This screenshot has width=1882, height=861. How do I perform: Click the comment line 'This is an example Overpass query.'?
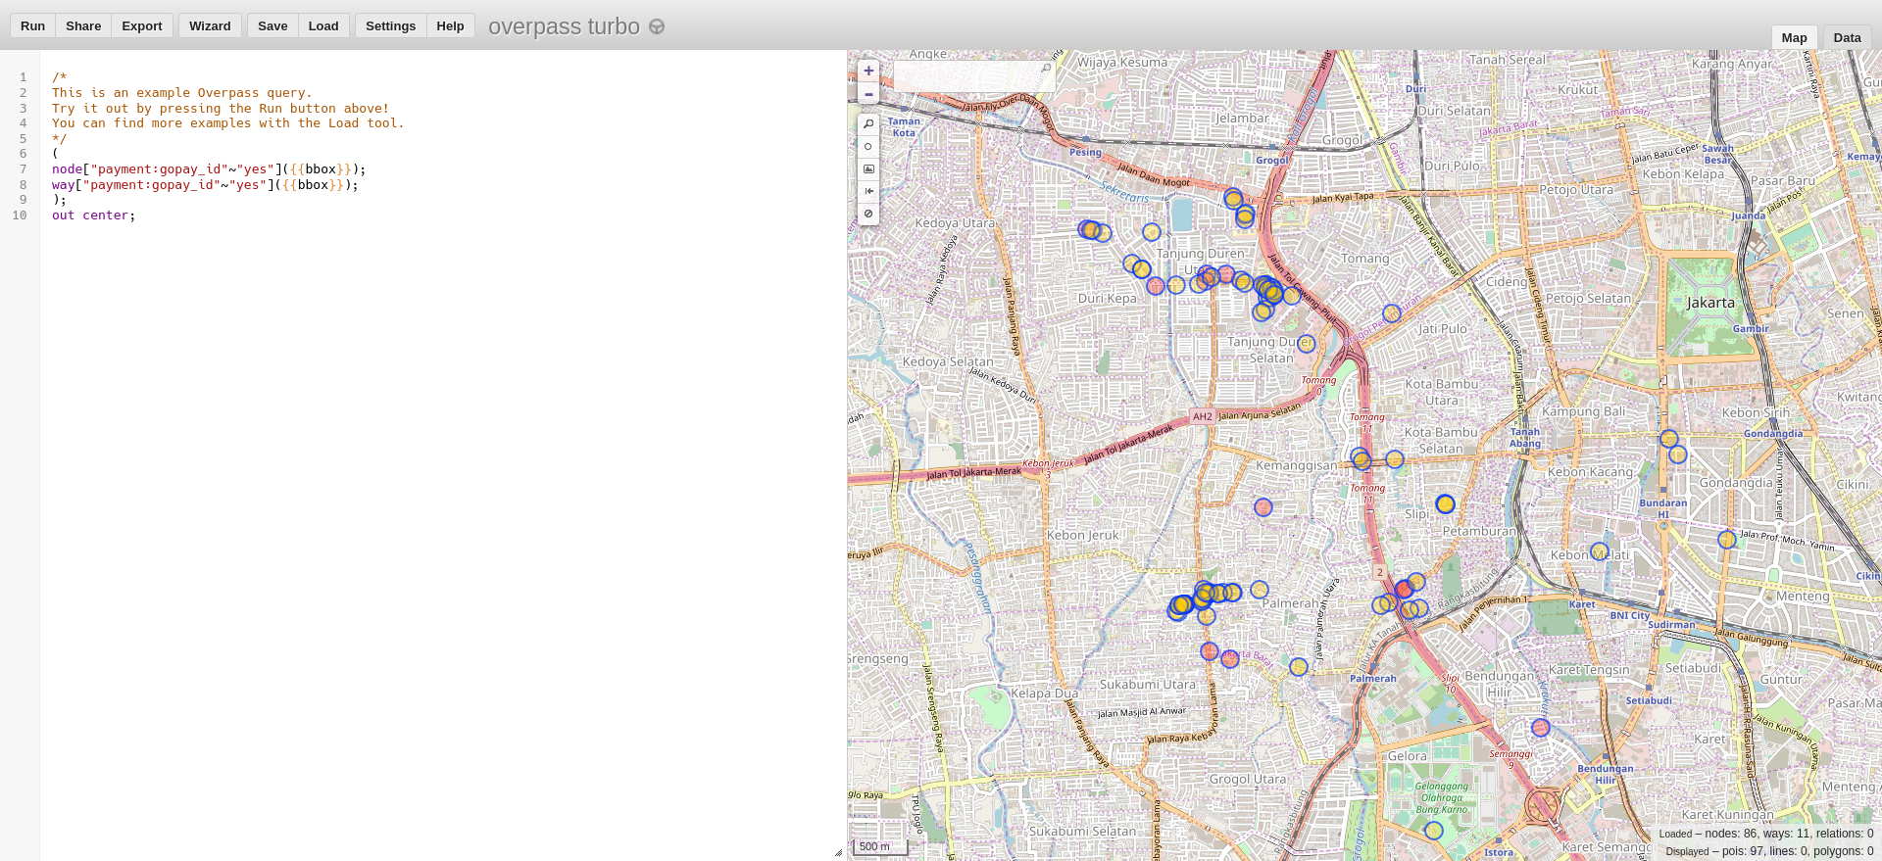click(x=182, y=93)
